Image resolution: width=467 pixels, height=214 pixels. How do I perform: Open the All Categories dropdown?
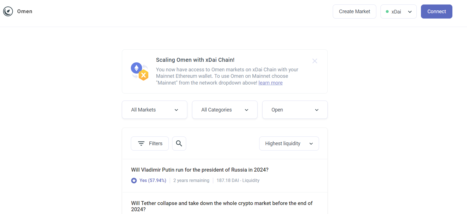pyautogui.click(x=225, y=110)
